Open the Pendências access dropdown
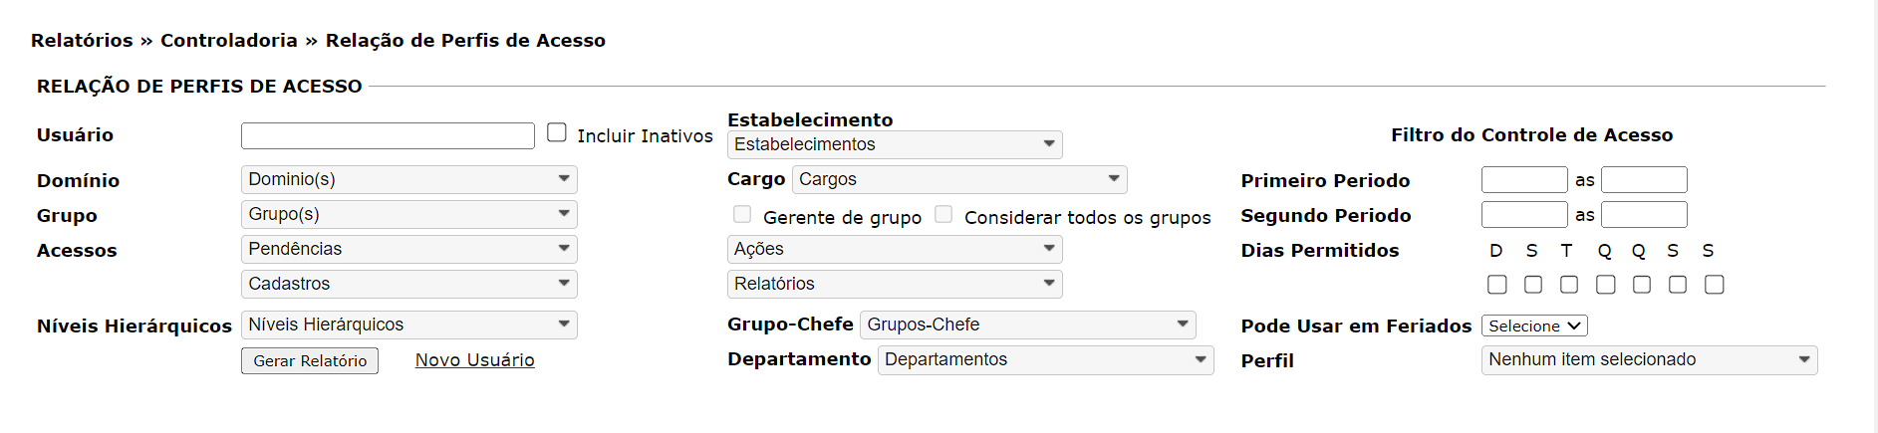The height and width of the screenshot is (433, 1878). 408,249
